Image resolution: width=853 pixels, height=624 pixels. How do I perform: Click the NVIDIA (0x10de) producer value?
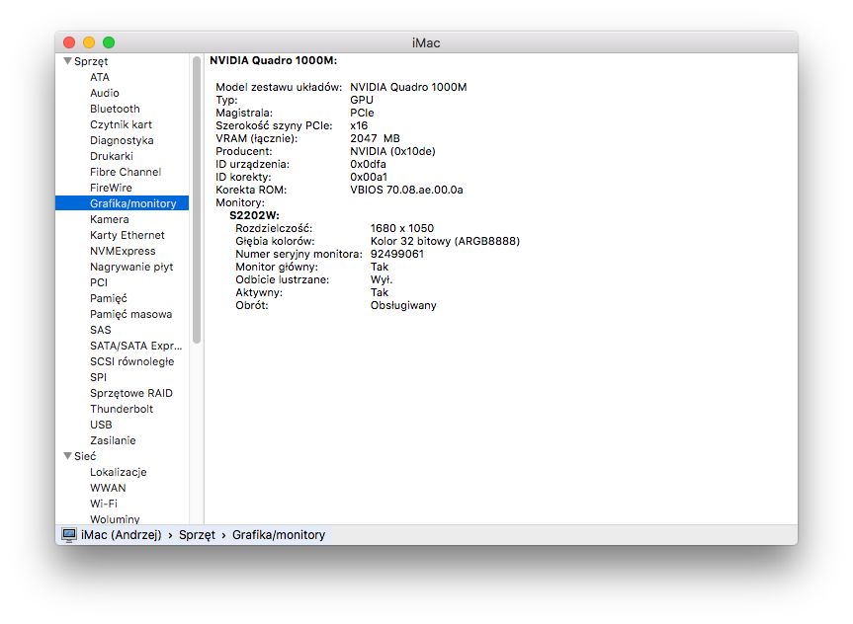(392, 151)
